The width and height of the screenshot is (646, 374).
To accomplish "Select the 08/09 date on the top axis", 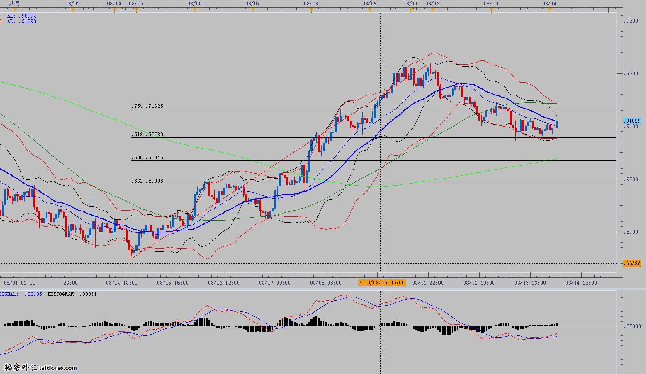I will pyautogui.click(x=369, y=3).
